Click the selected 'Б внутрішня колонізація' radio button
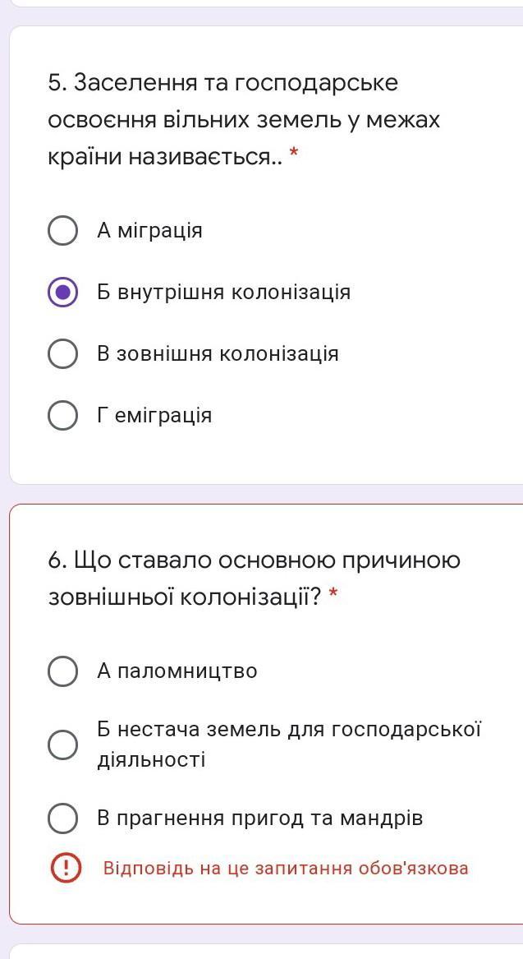Viewport: 523px width, 959px height. 63,293
